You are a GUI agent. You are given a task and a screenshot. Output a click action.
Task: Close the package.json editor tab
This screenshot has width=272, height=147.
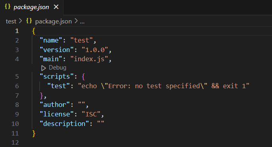pyautogui.click(x=56, y=7)
